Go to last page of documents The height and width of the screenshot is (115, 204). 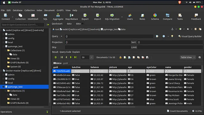75,57
